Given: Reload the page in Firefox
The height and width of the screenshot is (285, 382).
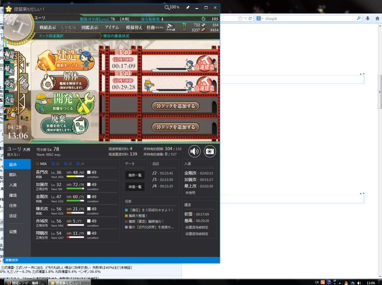Looking at the screenshot, I should (250, 18).
